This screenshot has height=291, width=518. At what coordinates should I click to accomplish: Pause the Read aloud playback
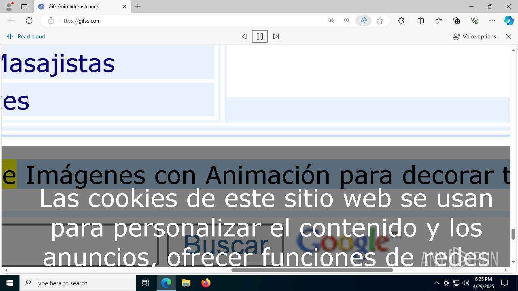pyautogui.click(x=260, y=36)
